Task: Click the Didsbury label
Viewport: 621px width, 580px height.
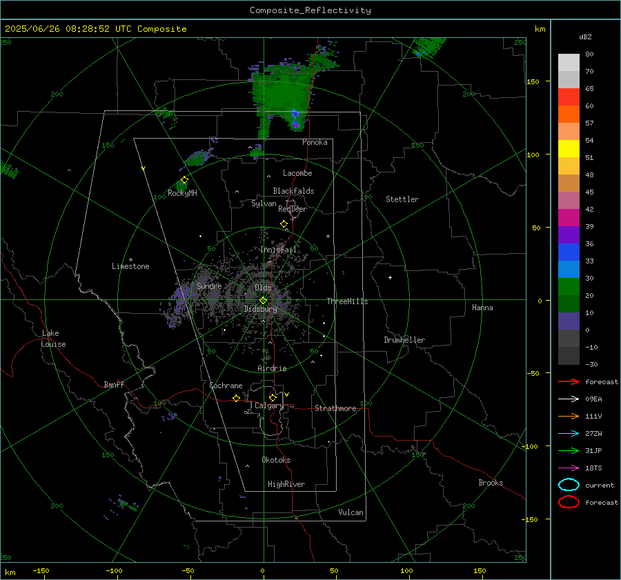Action: [x=260, y=309]
